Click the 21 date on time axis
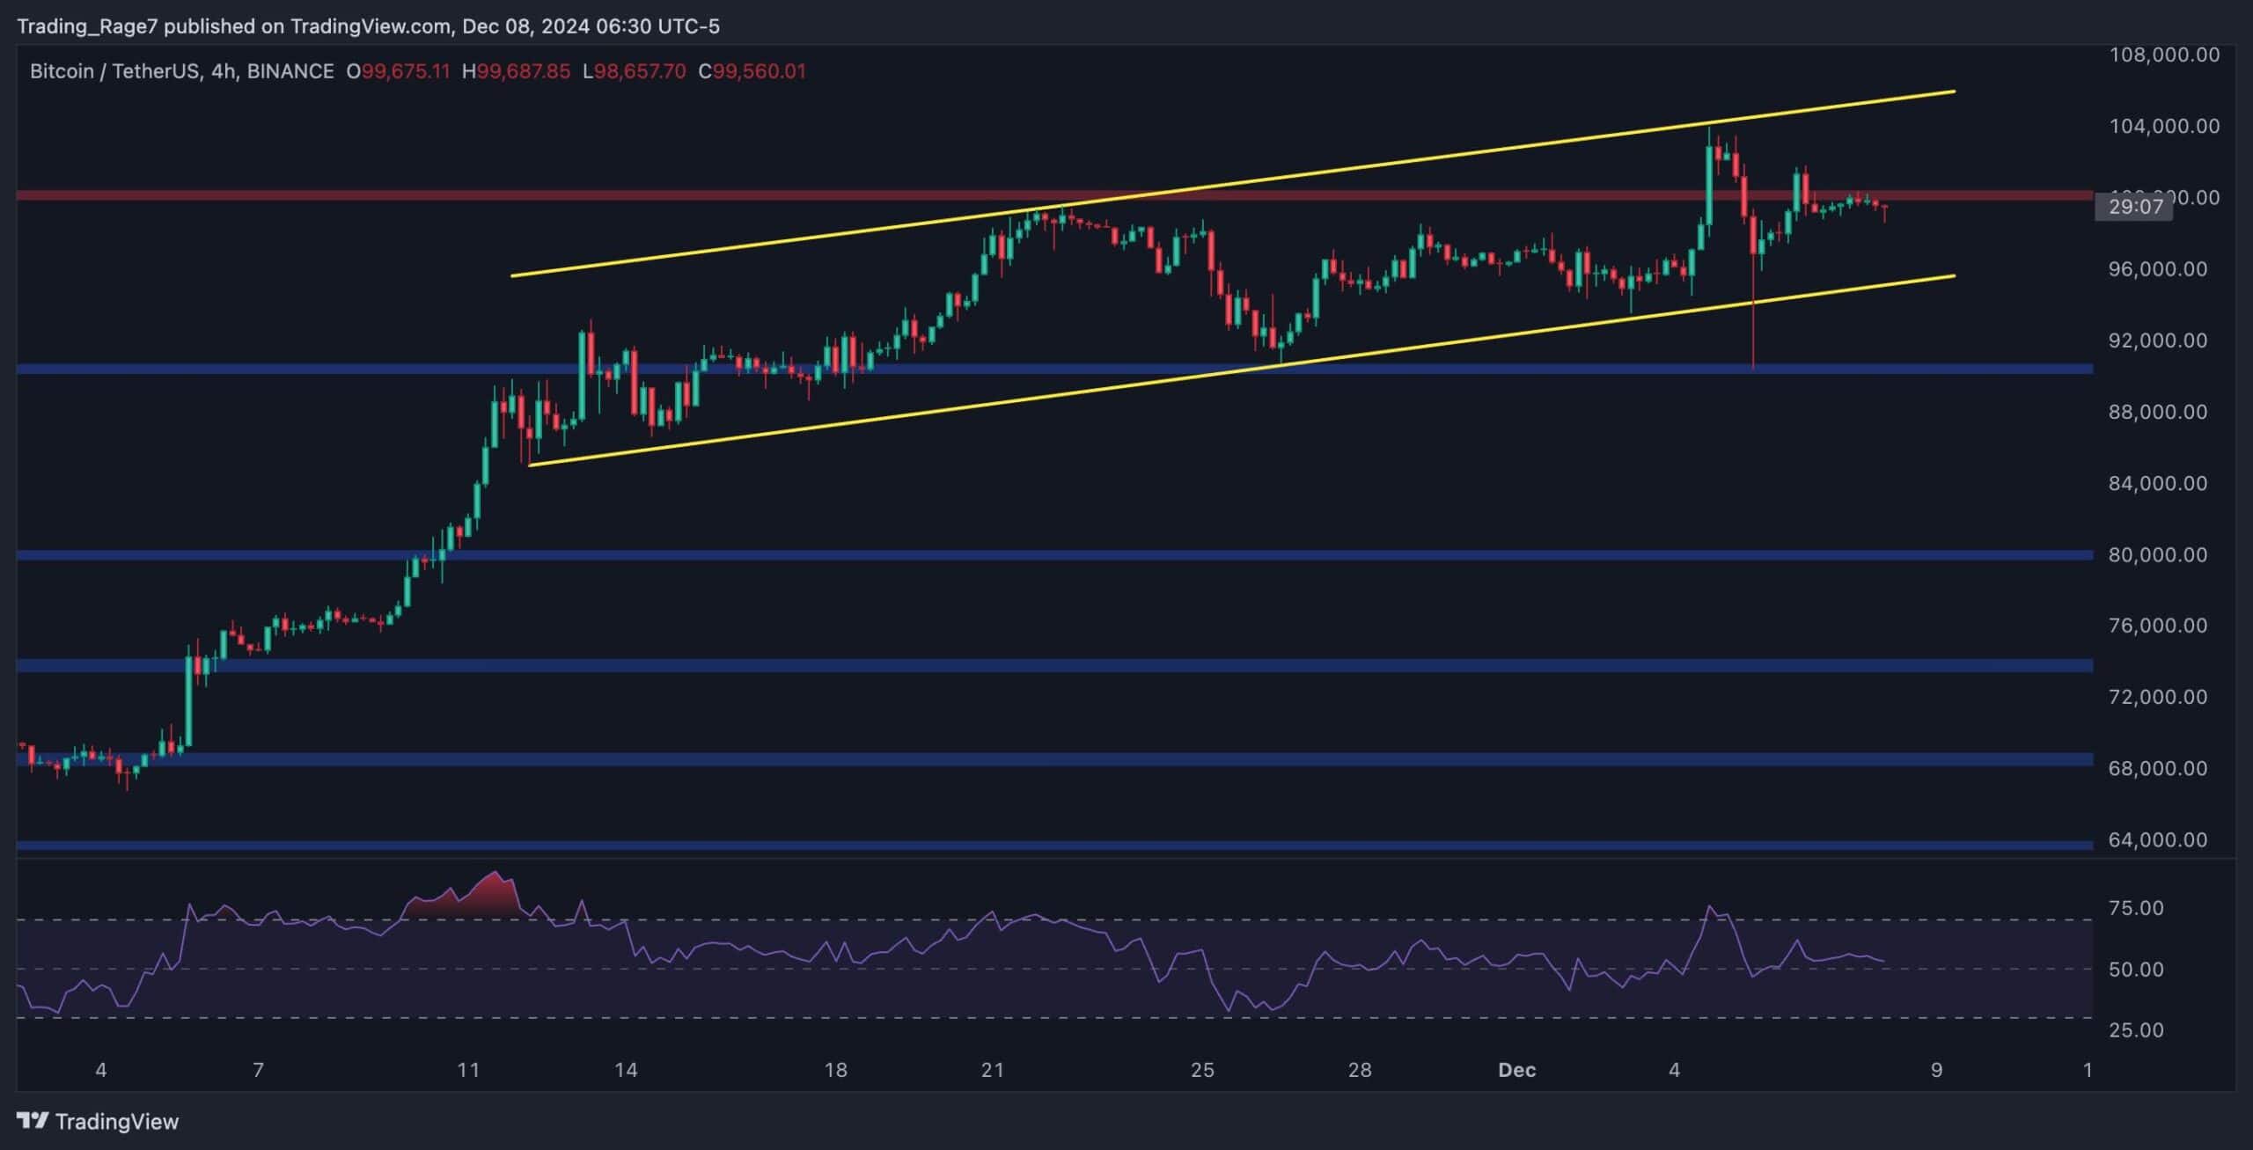2253x1150 pixels. point(992,1070)
